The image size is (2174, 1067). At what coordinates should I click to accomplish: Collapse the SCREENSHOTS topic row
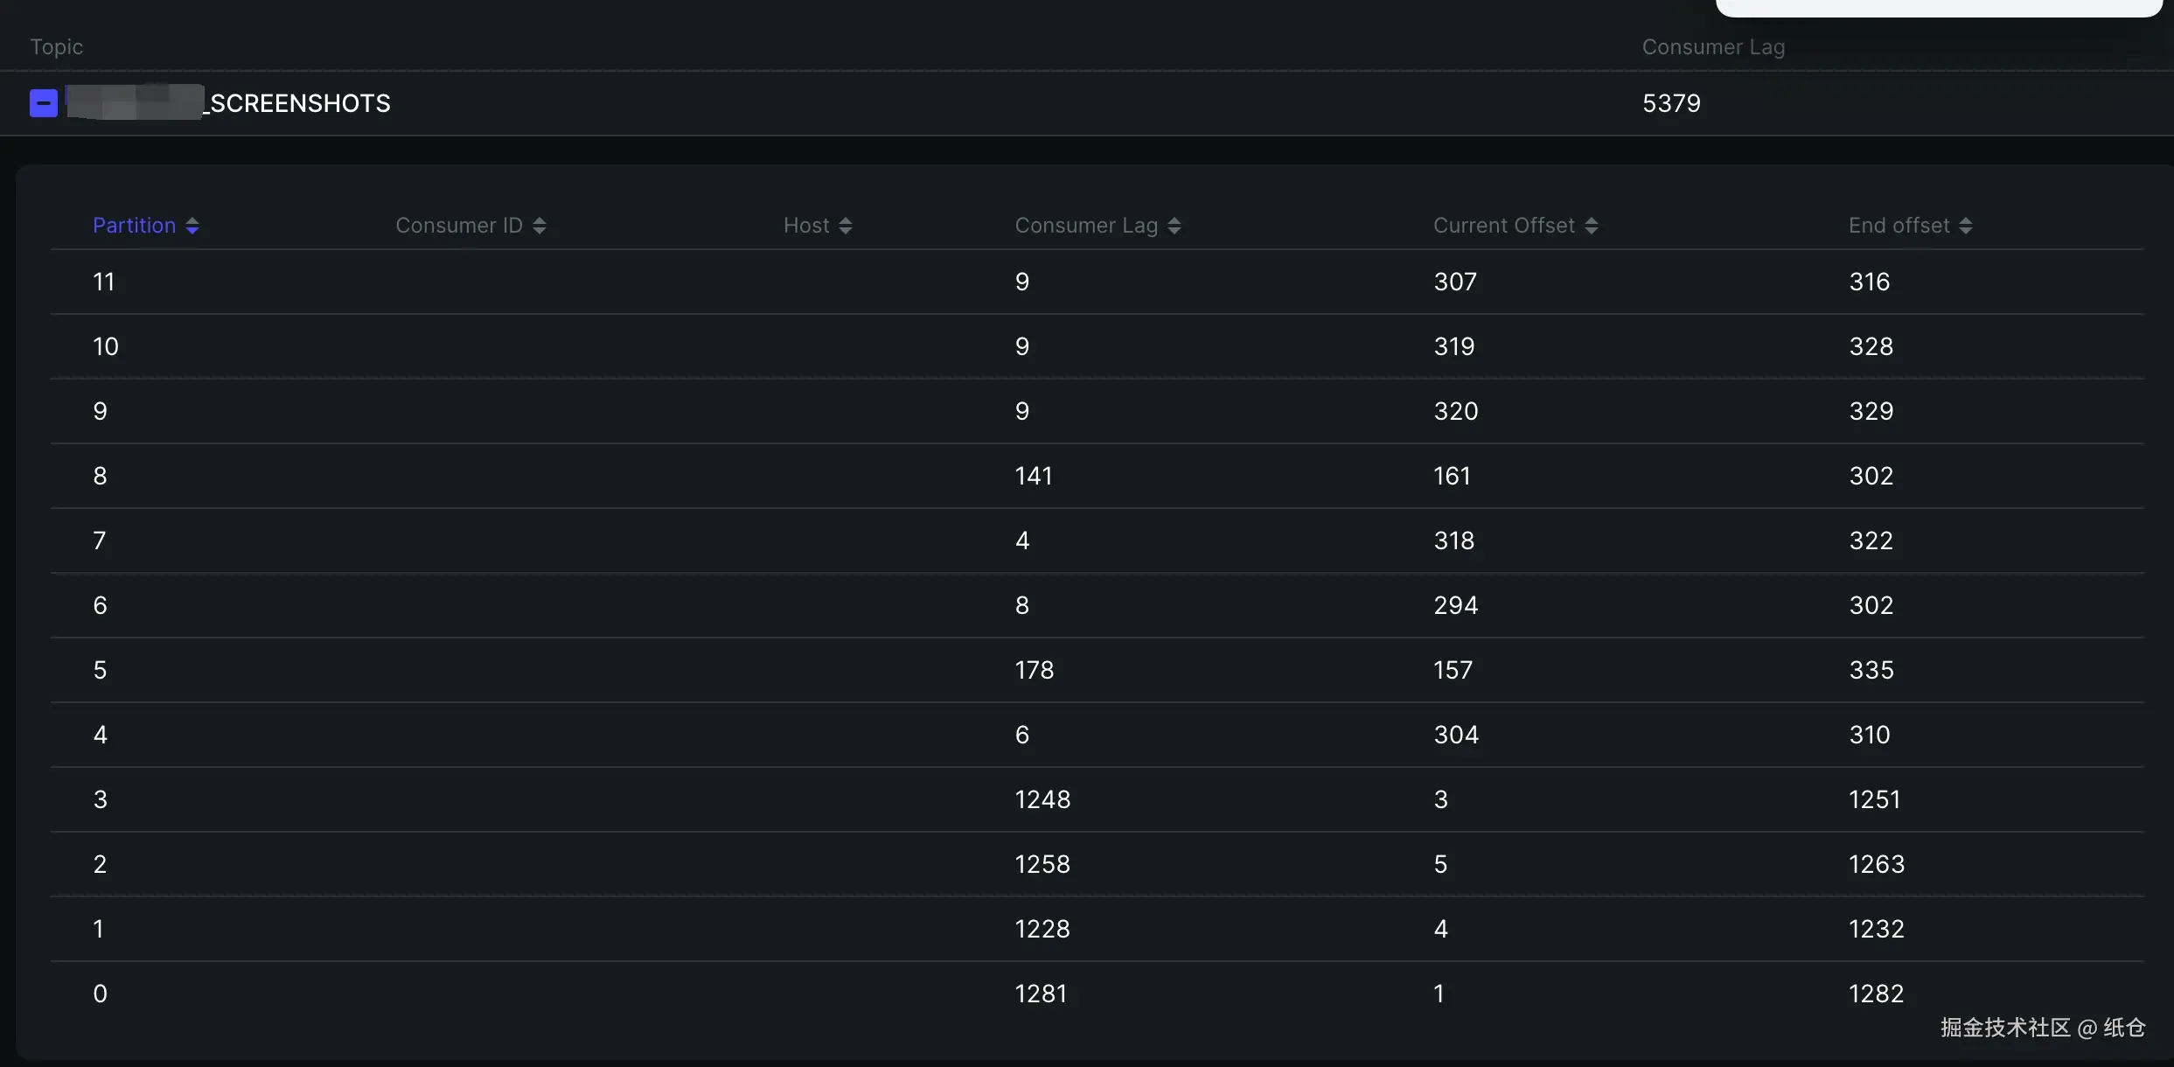tap(43, 103)
